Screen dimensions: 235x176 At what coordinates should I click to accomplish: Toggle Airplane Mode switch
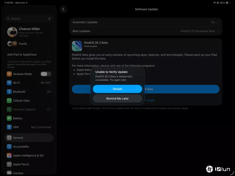(46, 74)
